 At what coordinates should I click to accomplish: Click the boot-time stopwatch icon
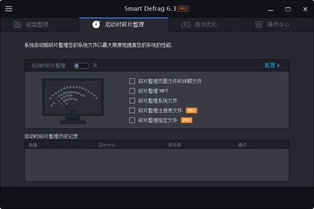tap(96, 24)
